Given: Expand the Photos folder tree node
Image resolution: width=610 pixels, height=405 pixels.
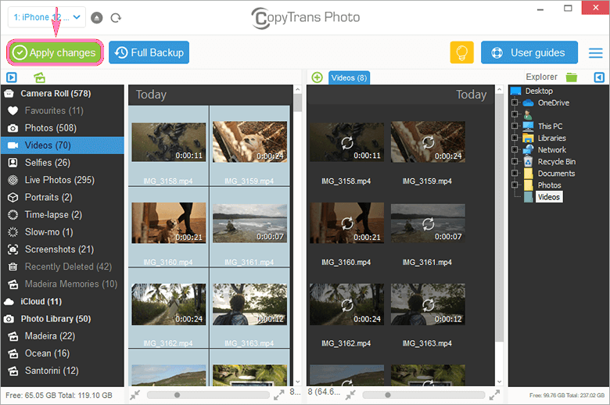Looking at the screenshot, I should 515,185.
